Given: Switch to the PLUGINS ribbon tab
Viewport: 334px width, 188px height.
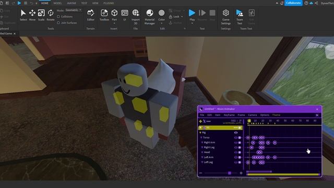Looking at the screenshot, I should 109,3.
